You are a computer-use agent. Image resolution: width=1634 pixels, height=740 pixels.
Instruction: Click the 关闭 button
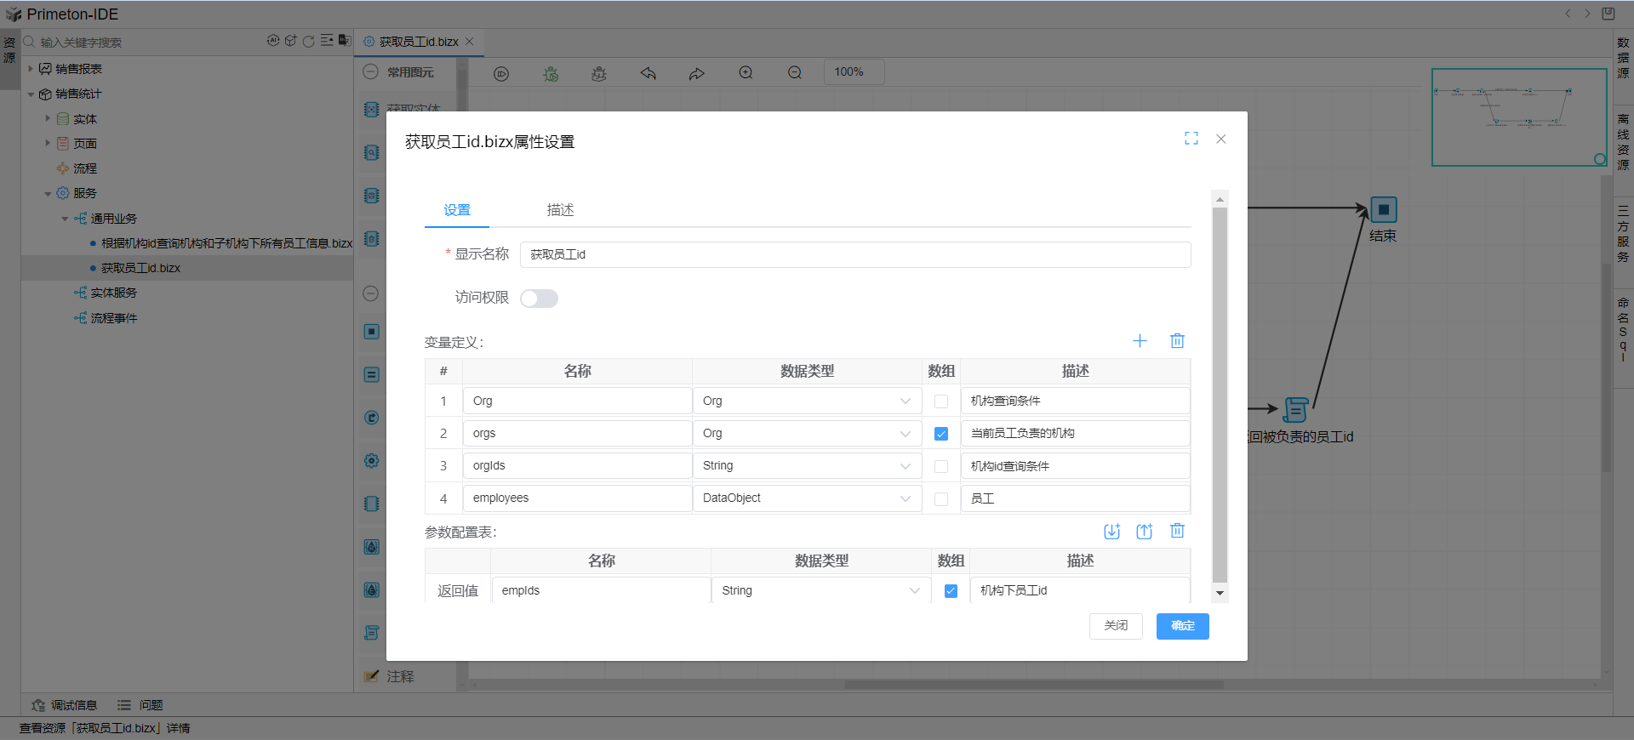coord(1115,626)
